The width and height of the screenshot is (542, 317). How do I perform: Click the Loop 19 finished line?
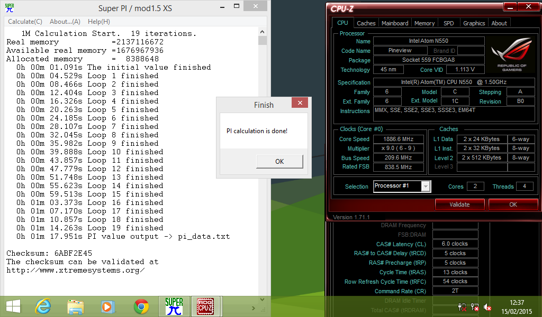(x=90, y=228)
